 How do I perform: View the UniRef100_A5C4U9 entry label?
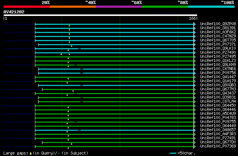click(x=218, y=114)
